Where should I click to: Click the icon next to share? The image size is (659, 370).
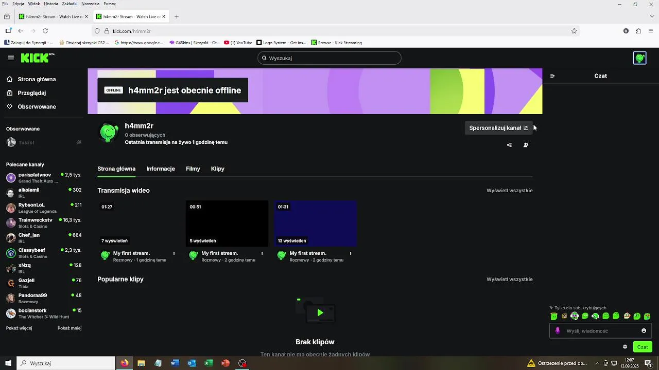[x=526, y=145]
